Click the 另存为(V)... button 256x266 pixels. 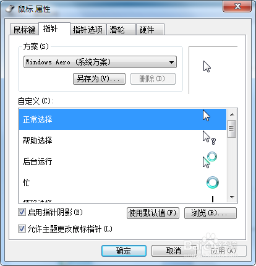click(x=99, y=79)
